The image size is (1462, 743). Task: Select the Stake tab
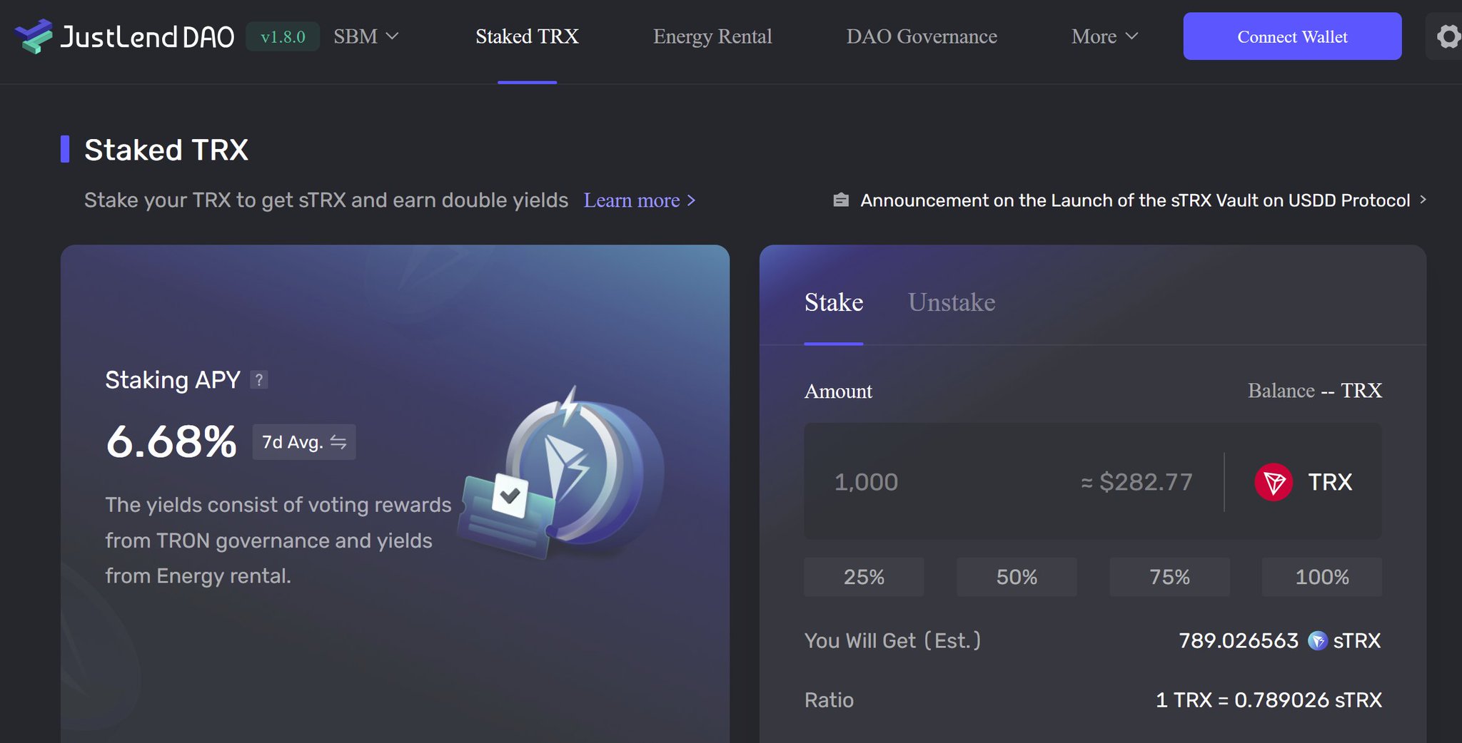tap(833, 302)
